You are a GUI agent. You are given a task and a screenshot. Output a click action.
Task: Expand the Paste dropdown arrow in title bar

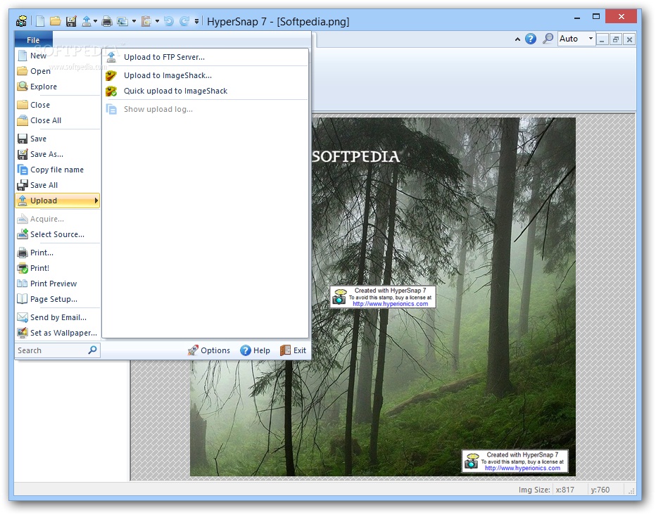tap(157, 21)
